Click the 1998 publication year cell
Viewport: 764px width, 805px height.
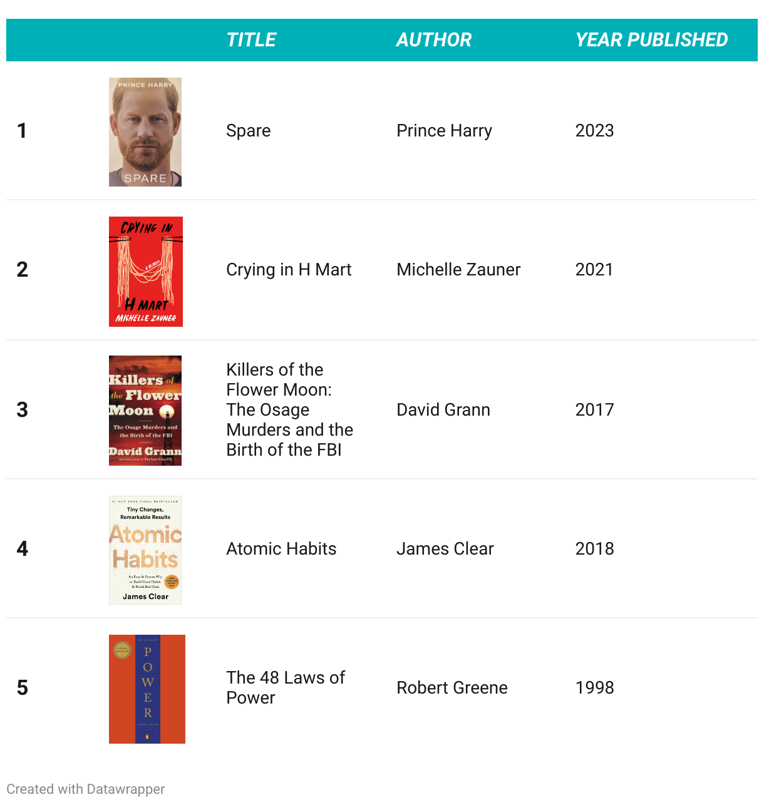pyautogui.click(x=595, y=688)
